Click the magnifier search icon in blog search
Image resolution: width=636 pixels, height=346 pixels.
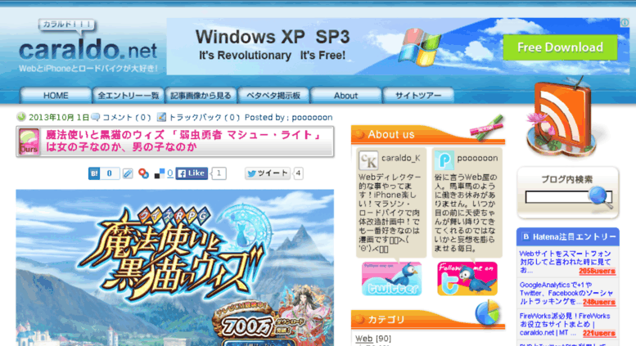(x=600, y=197)
